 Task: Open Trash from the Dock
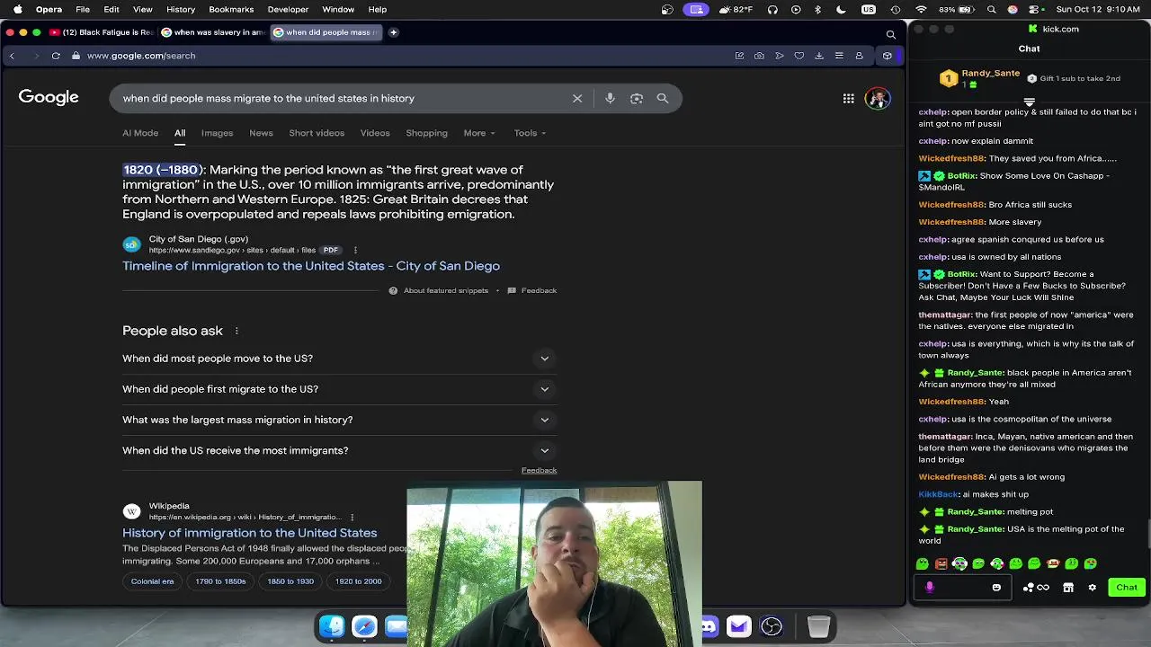[818, 626]
